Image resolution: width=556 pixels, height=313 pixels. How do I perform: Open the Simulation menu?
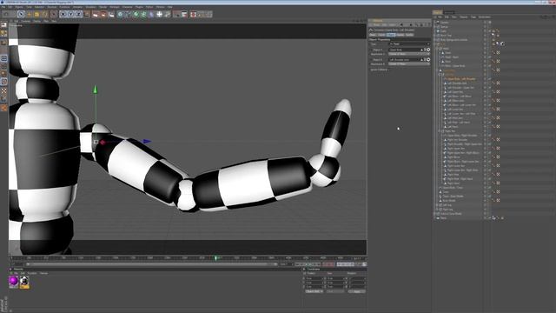(90, 7)
